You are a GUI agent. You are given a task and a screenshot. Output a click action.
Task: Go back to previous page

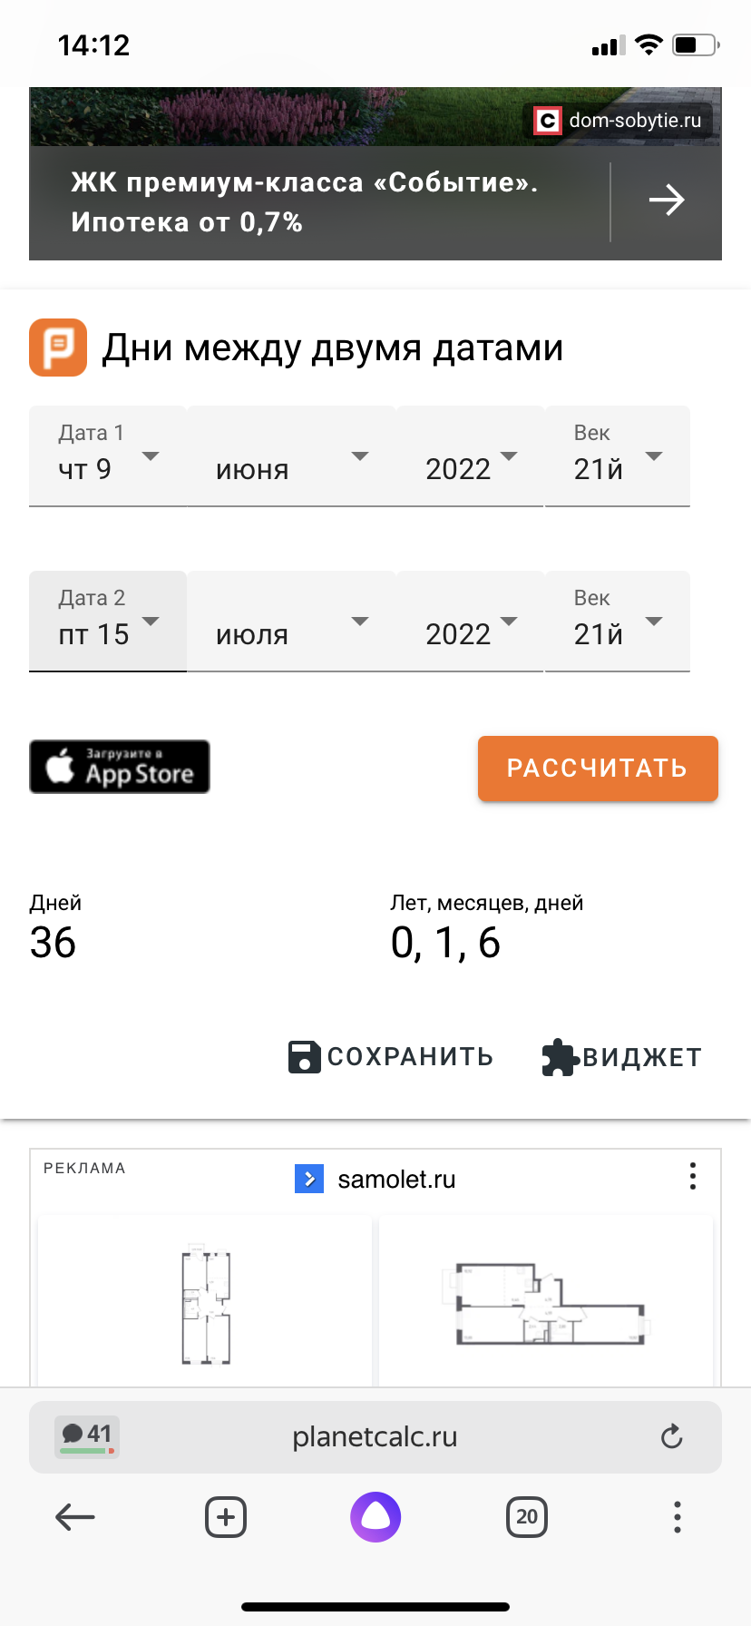point(75,1516)
